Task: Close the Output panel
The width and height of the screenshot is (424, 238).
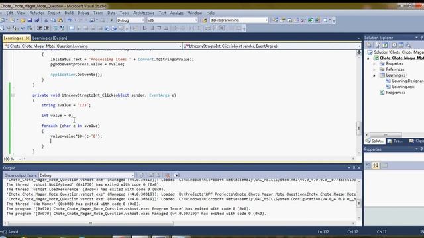Action: click(x=359, y=167)
